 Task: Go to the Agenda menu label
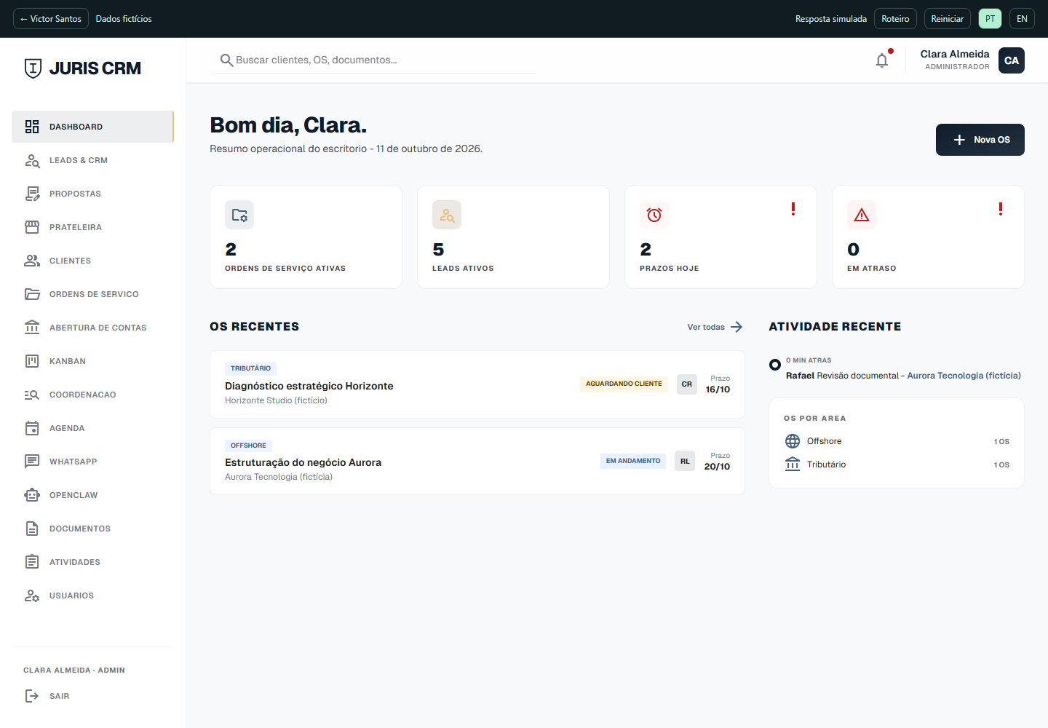(67, 428)
